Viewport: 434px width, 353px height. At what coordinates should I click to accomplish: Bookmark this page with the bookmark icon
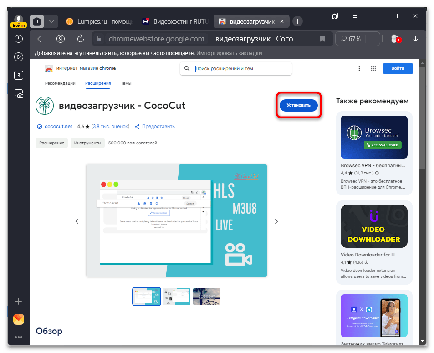(x=322, y=39)
